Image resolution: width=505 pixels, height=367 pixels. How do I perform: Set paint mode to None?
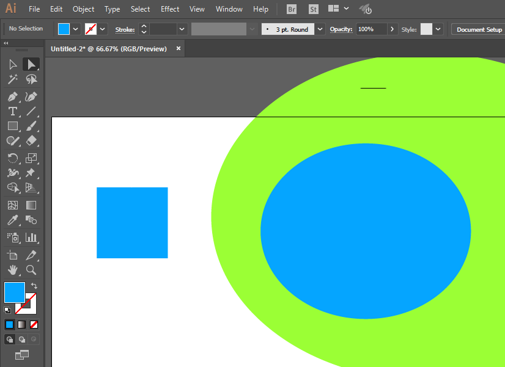coord(34,324)
